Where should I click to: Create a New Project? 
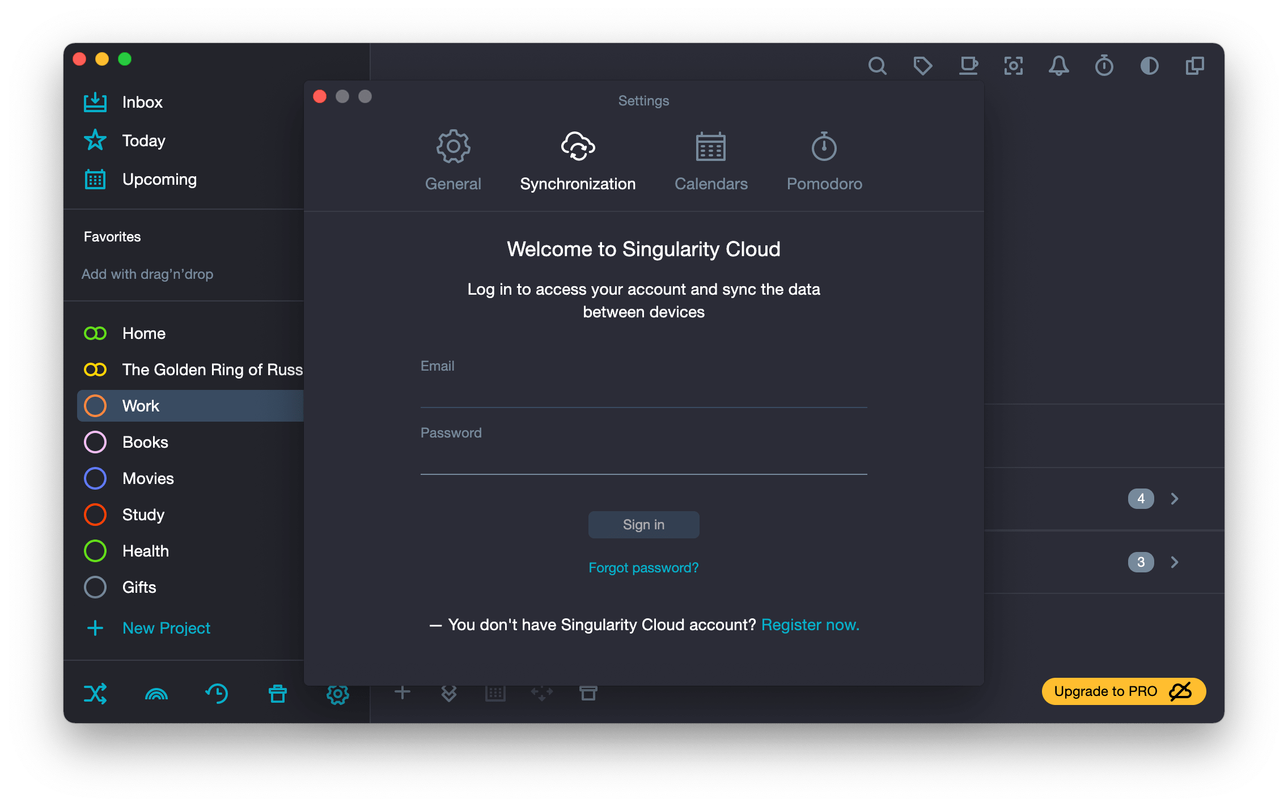click(x=166, y=628)
